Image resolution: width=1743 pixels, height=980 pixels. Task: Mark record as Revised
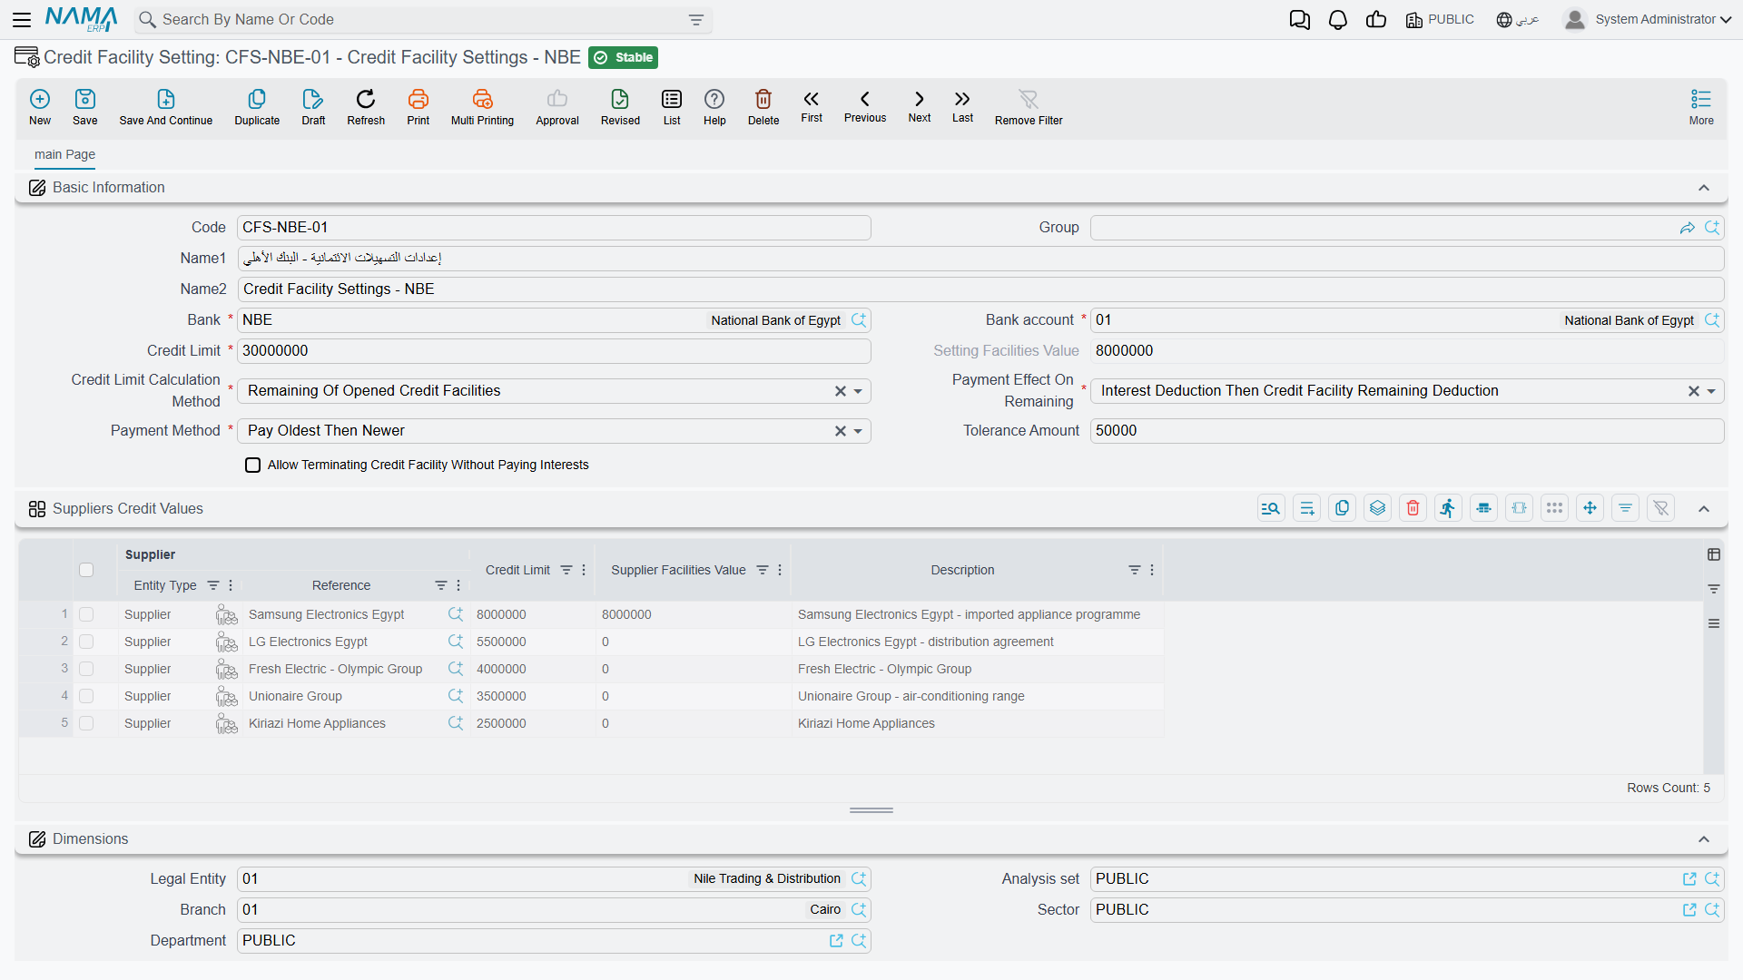tap(620, 107)
